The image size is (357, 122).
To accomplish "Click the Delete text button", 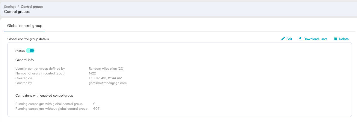I will pyautogui.click(x=344, y=39).
